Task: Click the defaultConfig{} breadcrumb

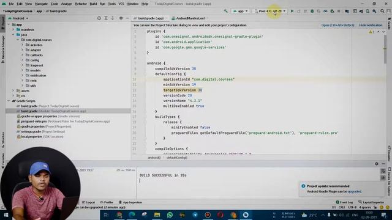Action: [177, 158]
